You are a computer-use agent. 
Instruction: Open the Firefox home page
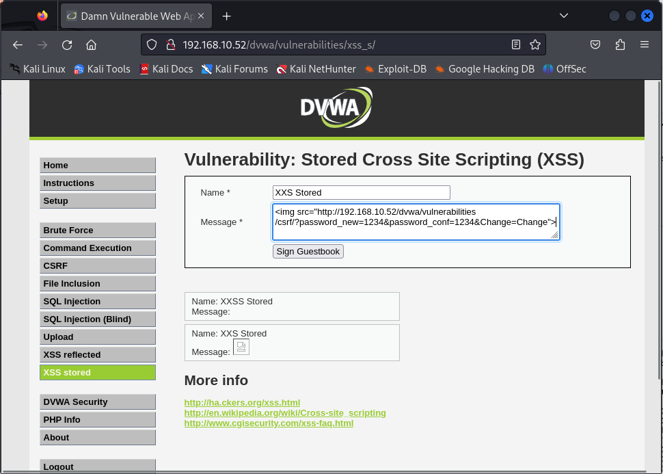tap(92, 45)
